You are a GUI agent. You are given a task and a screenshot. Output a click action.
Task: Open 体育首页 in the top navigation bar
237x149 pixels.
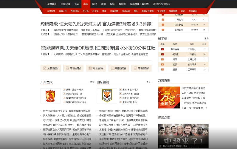[x=52, y=4]
